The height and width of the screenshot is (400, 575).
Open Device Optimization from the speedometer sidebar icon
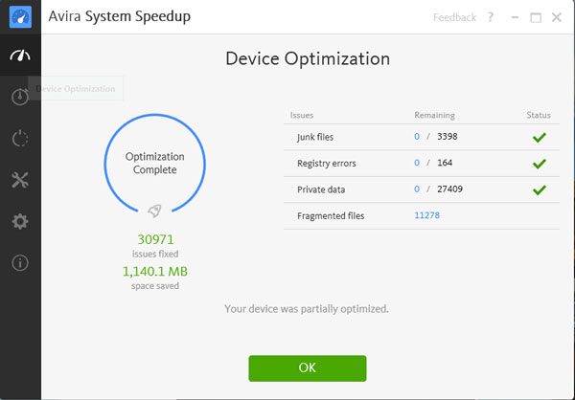(20, 56)
